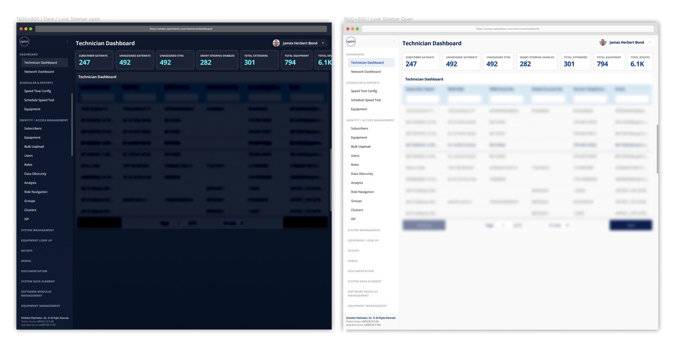Expand System Management in the dark sidebar
692x352 pixels.
pyautogui.click(x=38, y=230)
